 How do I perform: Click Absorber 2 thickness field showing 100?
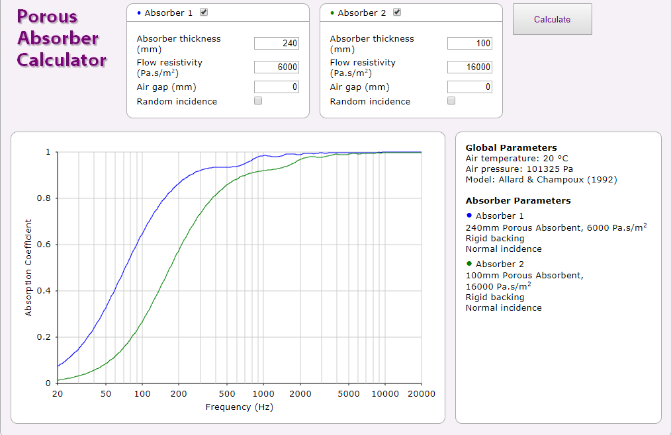[x=470, y=44]
